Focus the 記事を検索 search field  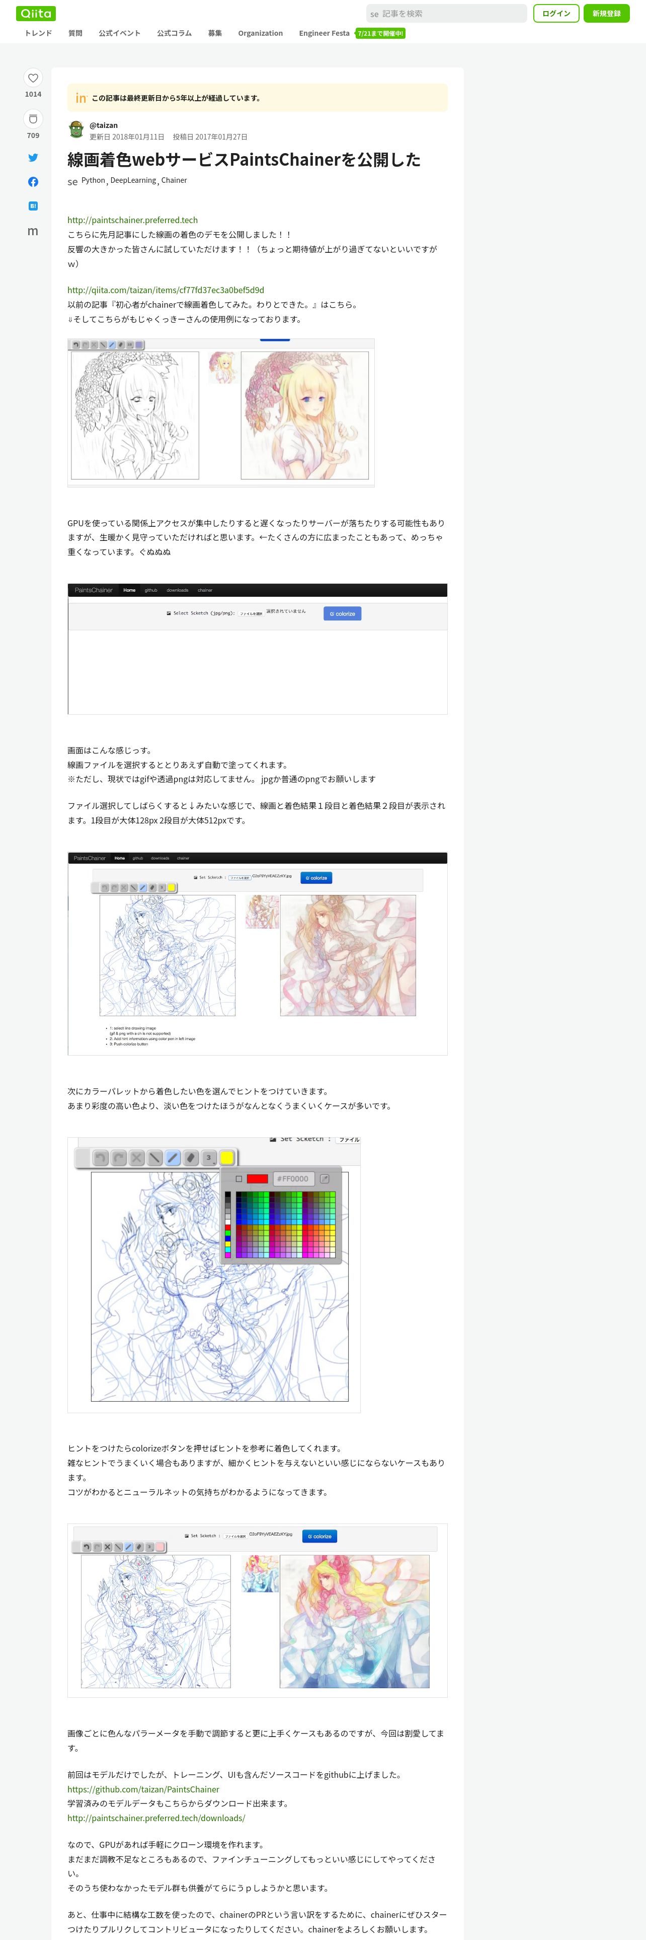click(x=446, y=14)
